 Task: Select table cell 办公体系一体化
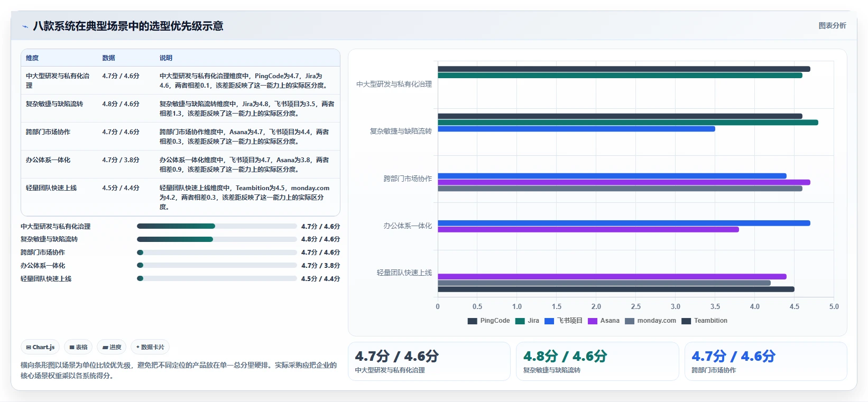[x=48, y=160]
